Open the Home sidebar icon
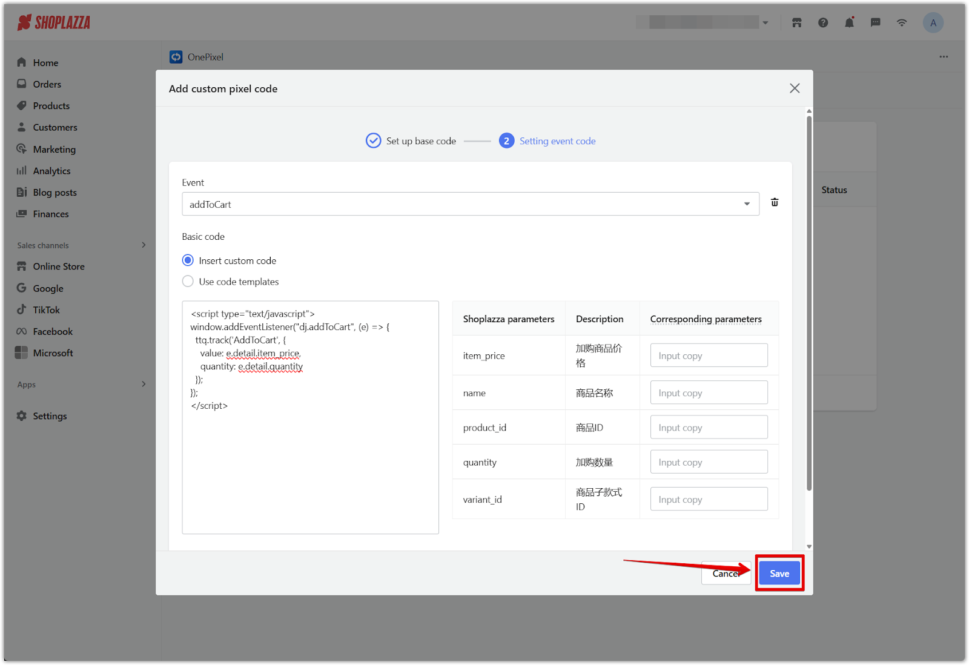This screenshot has width=969, height=665. tap(22, 62)
